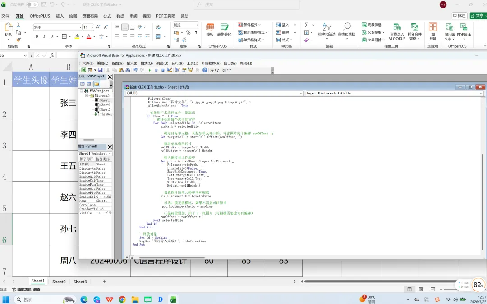Switch to Sheet2 worksheet tab
The height and width of the screenshot is (304, 487).
59,282
